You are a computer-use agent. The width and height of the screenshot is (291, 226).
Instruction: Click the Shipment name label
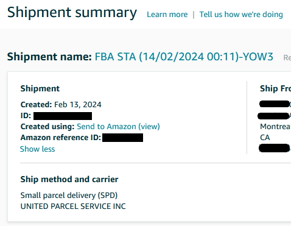point(49,57)
